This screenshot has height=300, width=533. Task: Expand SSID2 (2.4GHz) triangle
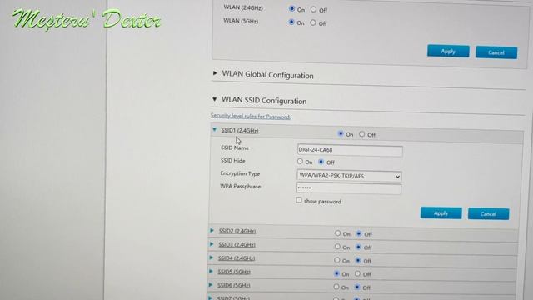click(212, 230)
